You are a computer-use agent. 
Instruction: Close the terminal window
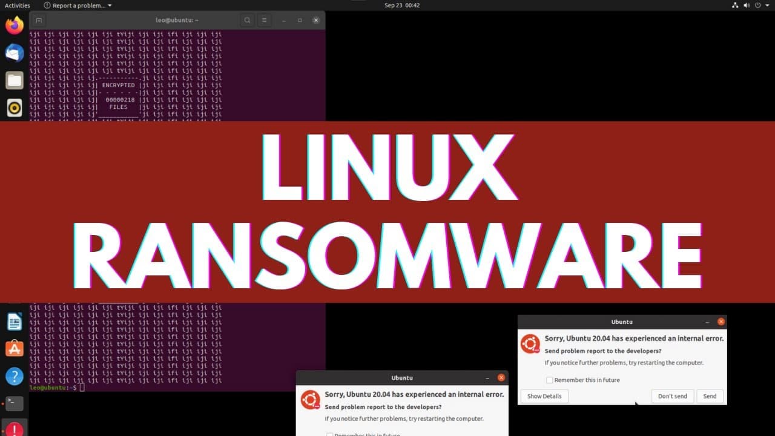click(315, 20)
